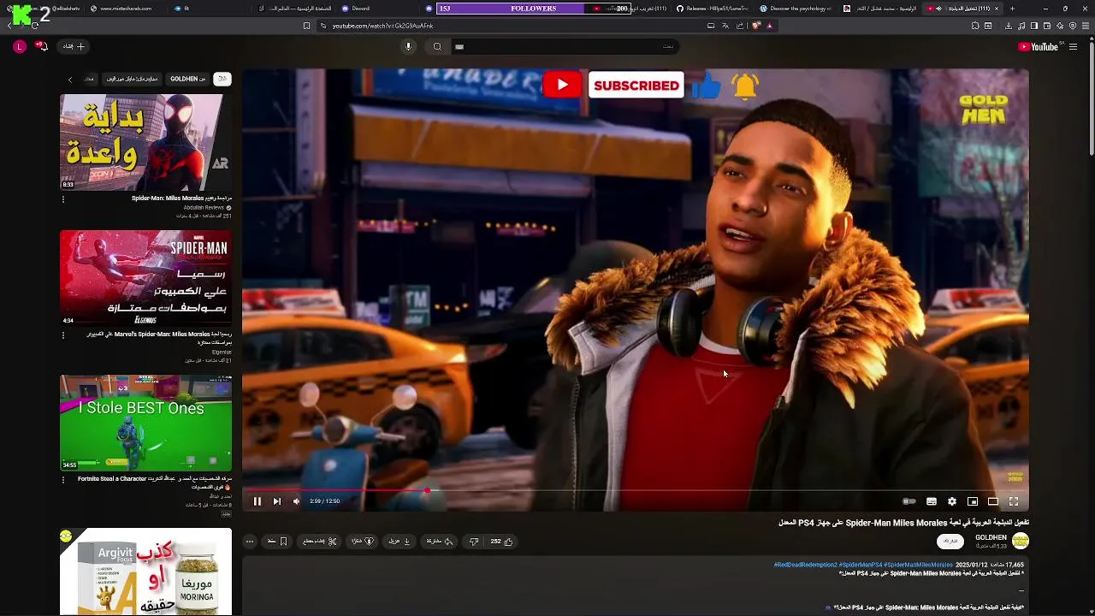Open the #SpiderManMilesMorales hashtag link

pyautogui.click(x=919, y=566)
